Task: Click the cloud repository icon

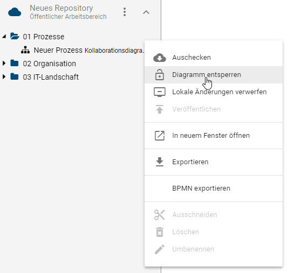Action: pos(15,12)
